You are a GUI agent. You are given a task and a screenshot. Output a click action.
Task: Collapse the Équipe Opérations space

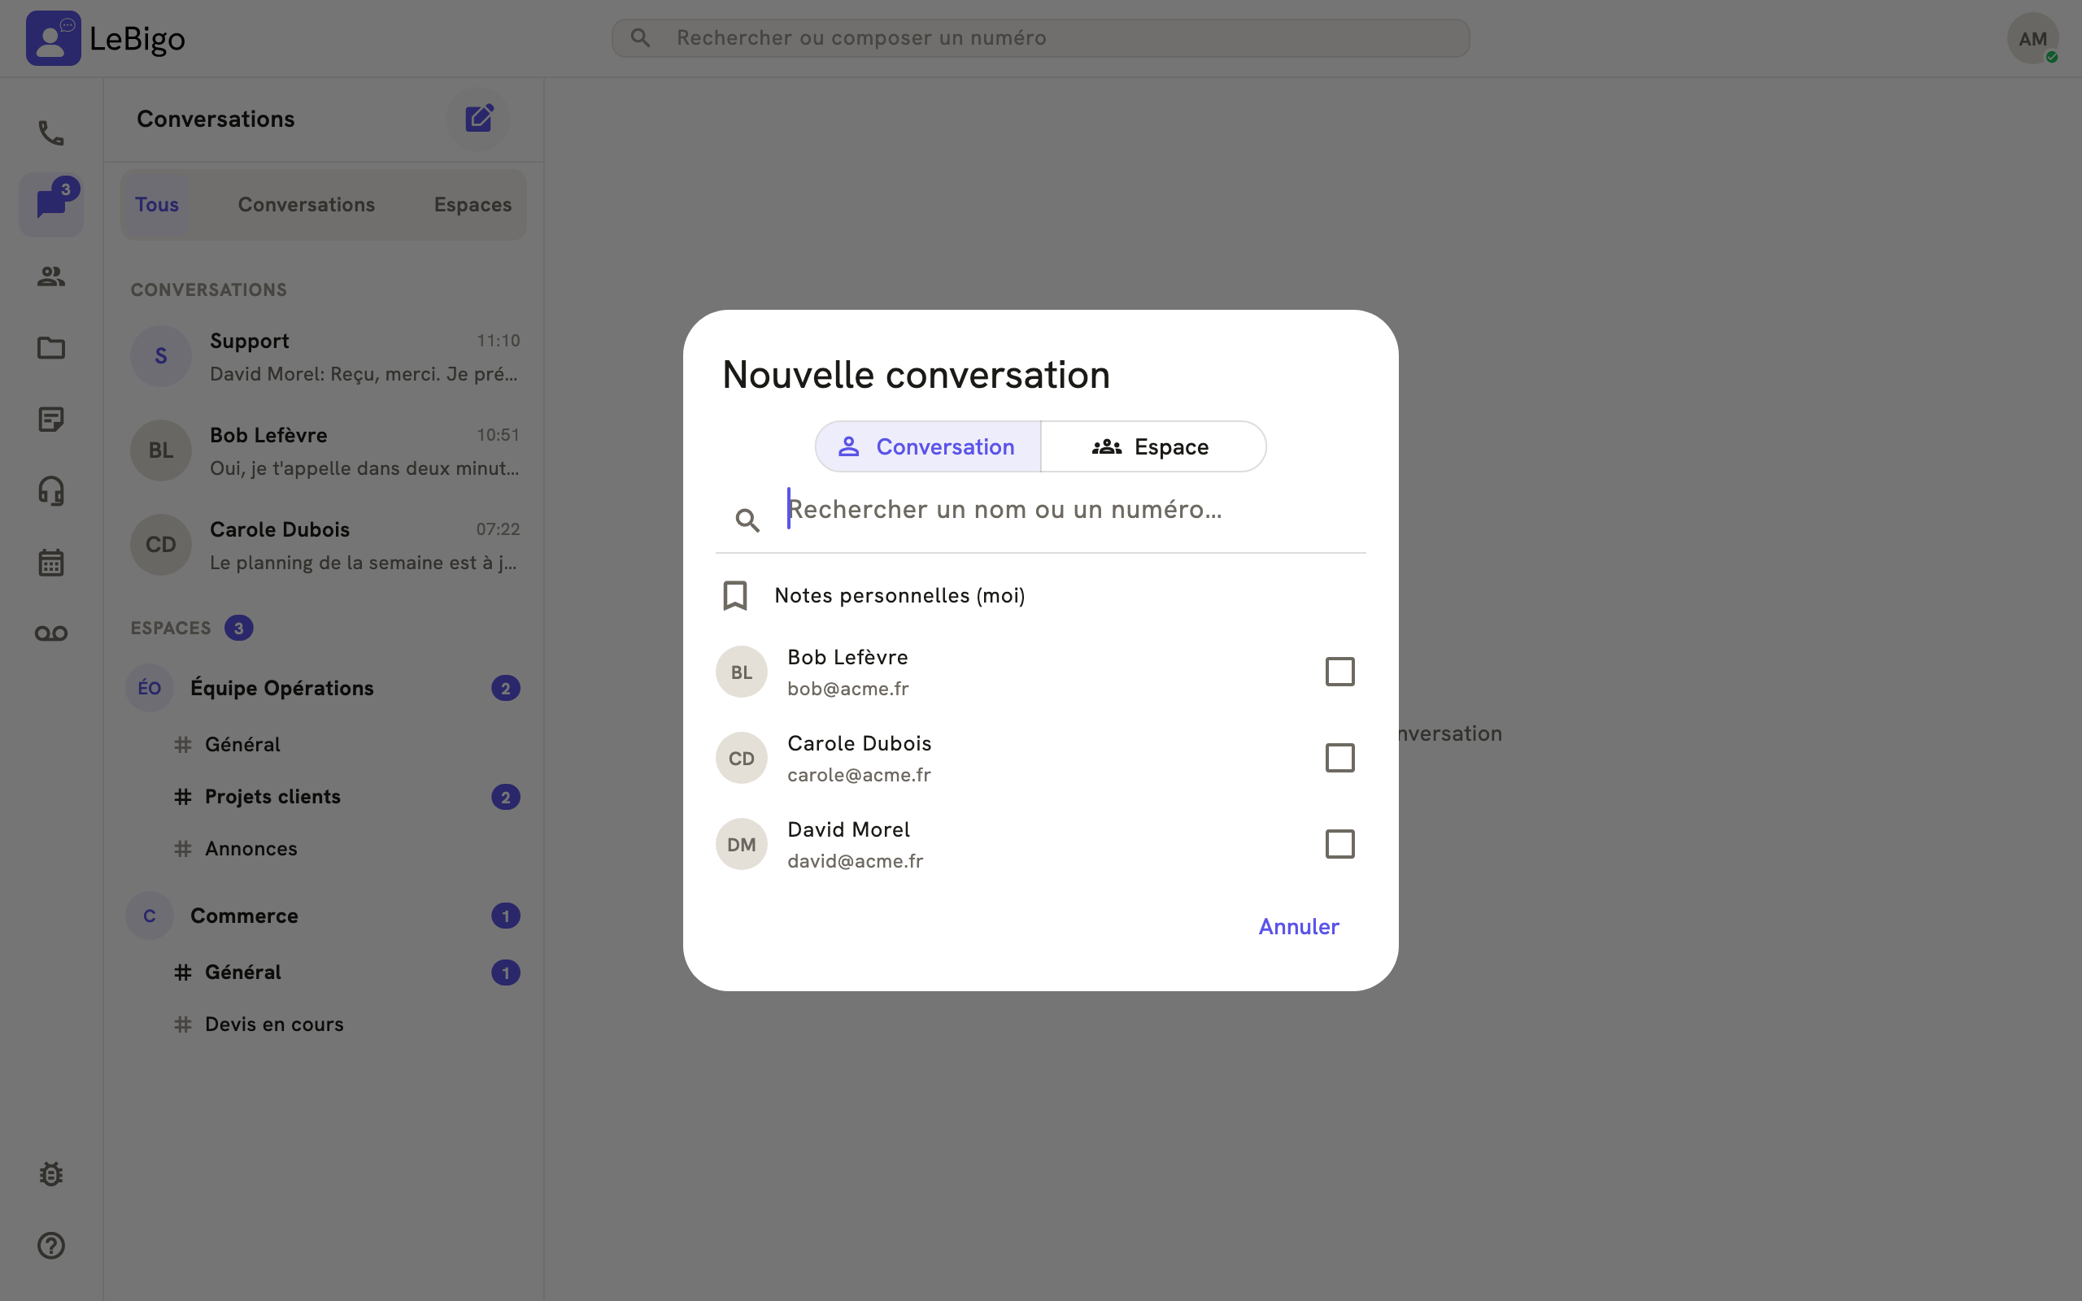click(x=324, y=688)
